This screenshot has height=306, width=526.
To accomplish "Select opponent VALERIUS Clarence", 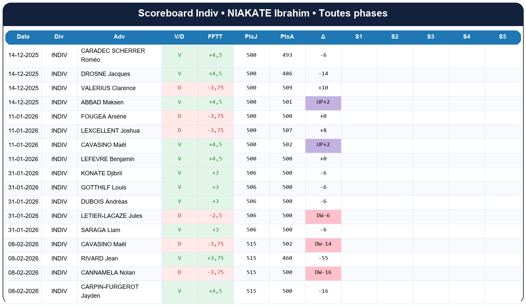I will pyautogui.click(x=108, y=88).
